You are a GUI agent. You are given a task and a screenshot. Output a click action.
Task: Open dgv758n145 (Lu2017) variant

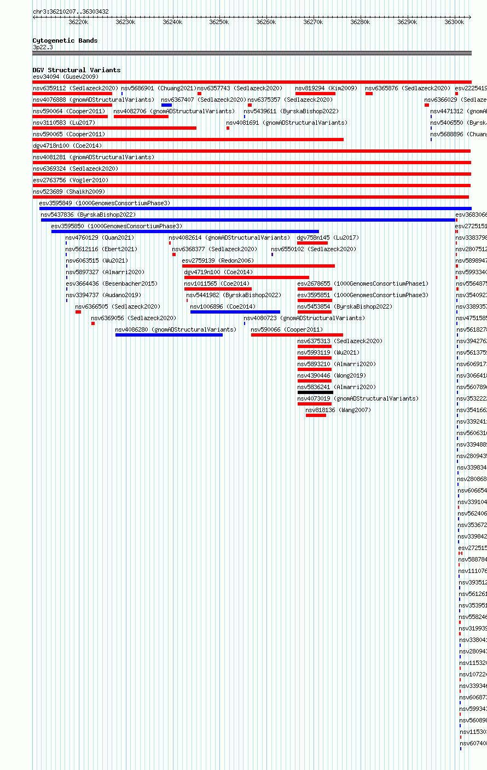[328, 238]
